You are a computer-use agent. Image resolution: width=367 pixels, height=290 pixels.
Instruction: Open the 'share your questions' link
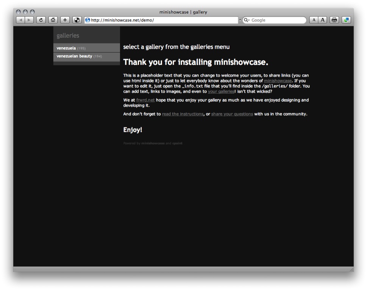coord(232,114)
